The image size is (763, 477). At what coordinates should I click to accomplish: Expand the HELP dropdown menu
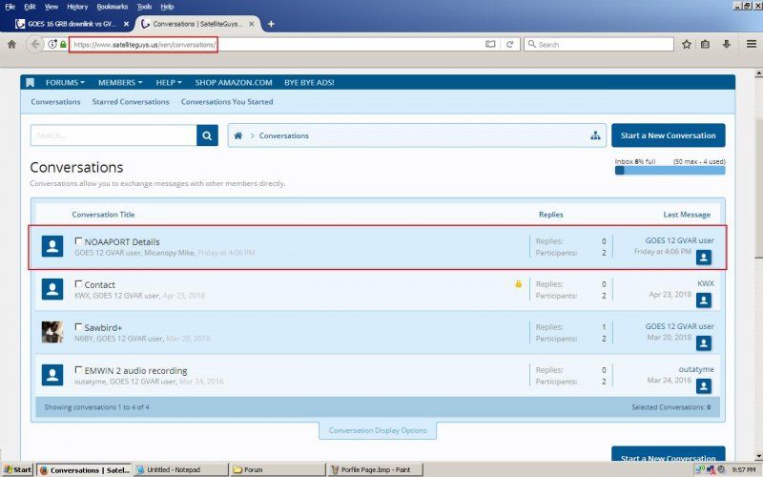click(x=169, y=83)
